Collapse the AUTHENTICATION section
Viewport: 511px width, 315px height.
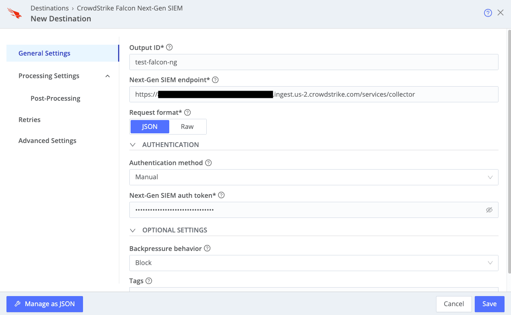(133, 145)
